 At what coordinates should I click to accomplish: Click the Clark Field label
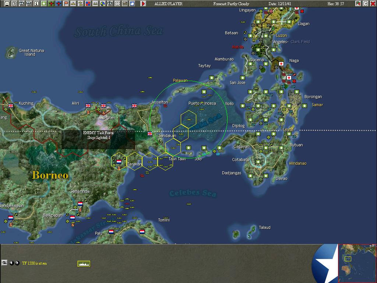[x=300, y=42]
